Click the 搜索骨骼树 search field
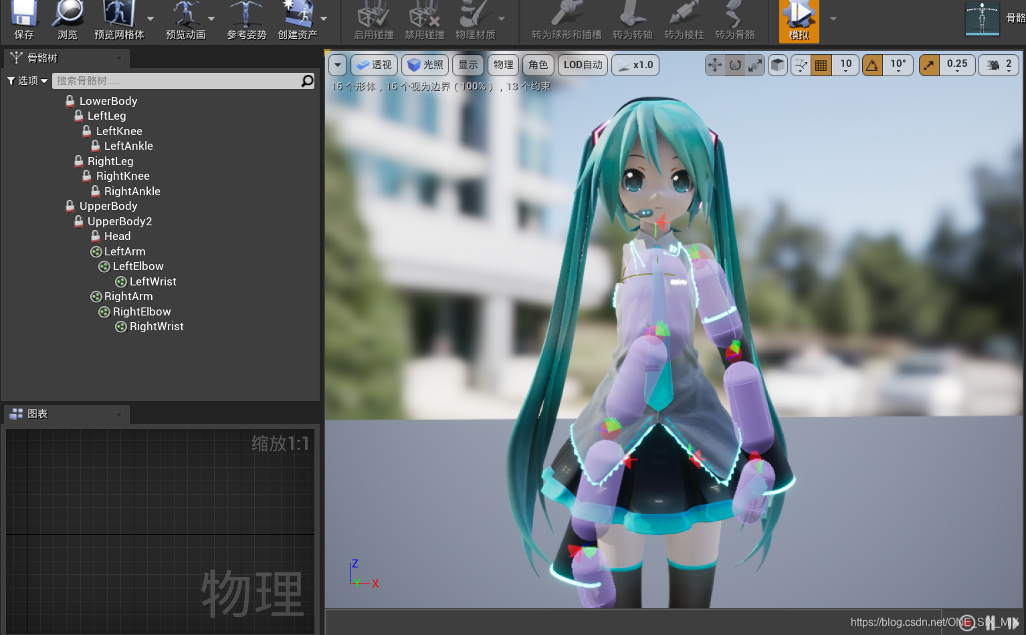This screenshot has width=1026, height=635. tap(181, 80)
